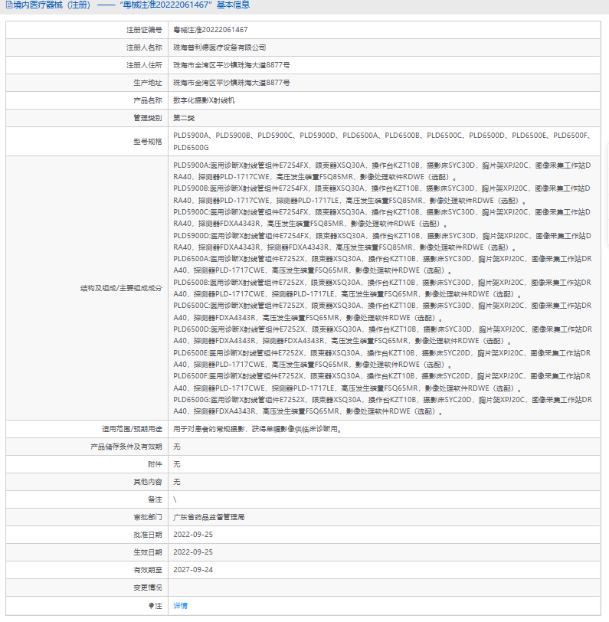Click the PLD5900A: composition line
Image resolution: width=609 pixels, height=622 pixels.
tap(382, 171)
